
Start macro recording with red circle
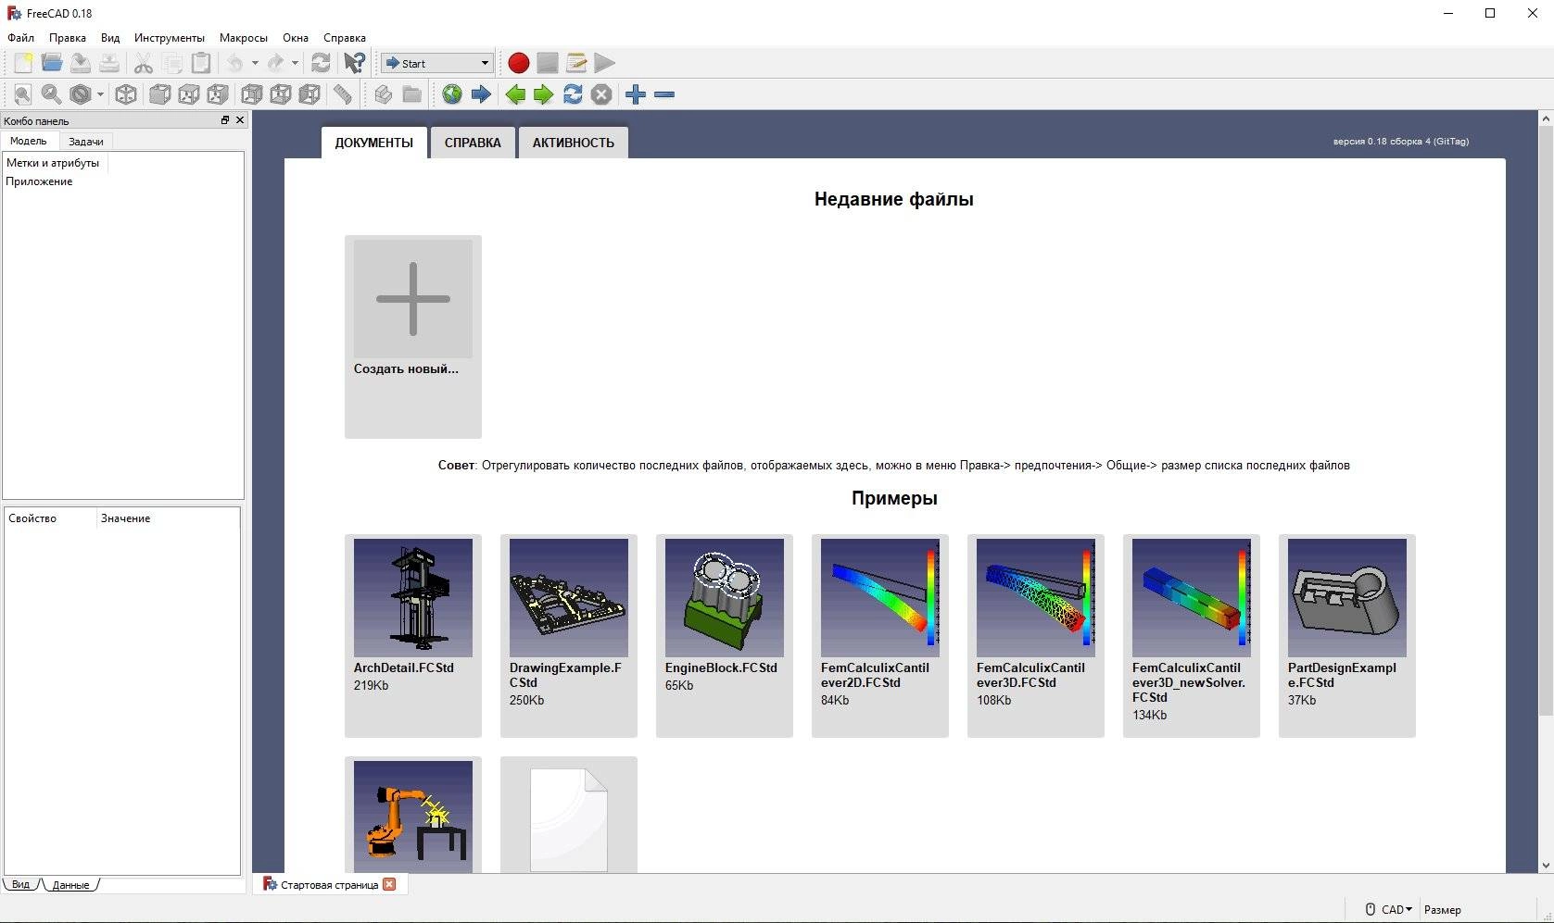519,63
